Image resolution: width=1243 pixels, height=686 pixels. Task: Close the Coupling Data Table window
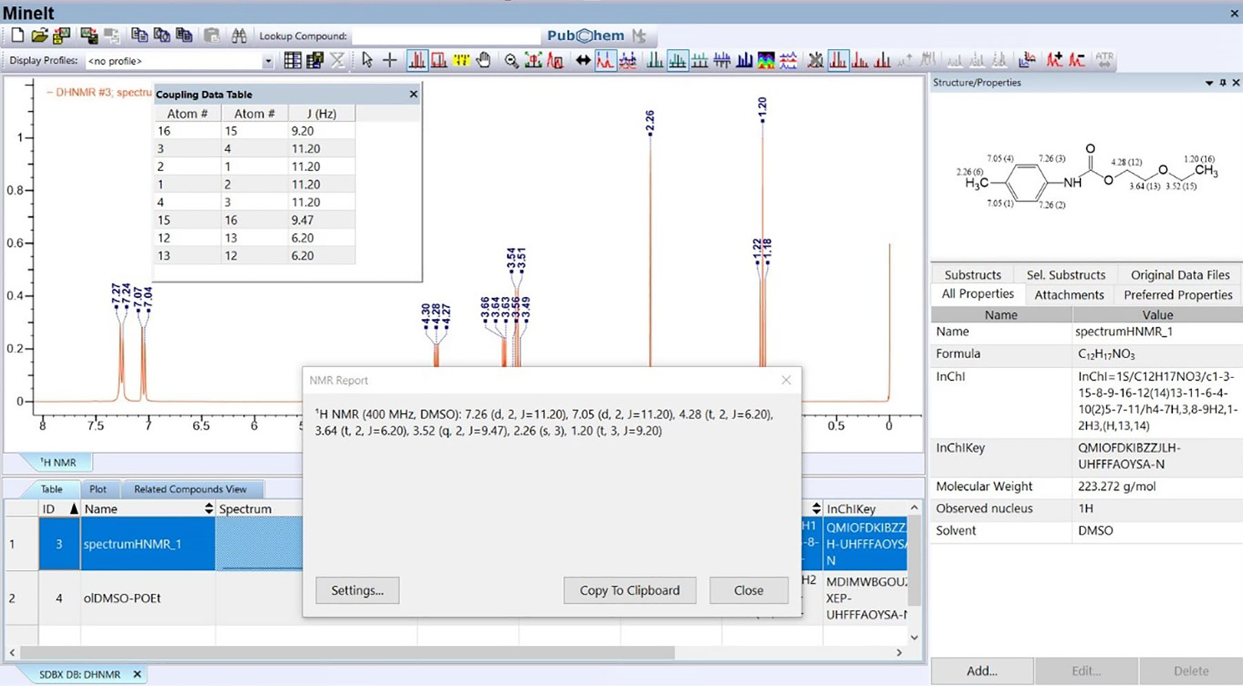click(413, 95)
